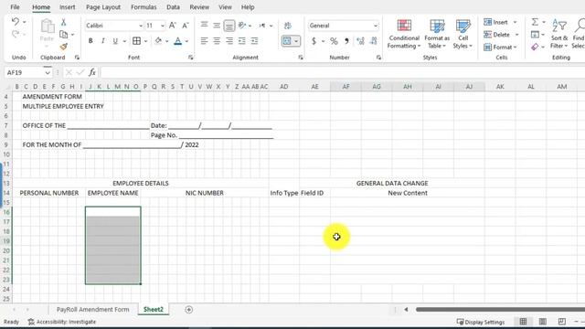Image resolution: width=585 pixels, height=329 pixels.
Task: Apply the Borders icon
Action: click(136, 41)
